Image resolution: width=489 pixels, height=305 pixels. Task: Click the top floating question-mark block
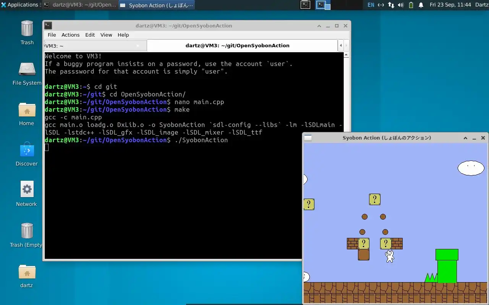coord(375,199)
